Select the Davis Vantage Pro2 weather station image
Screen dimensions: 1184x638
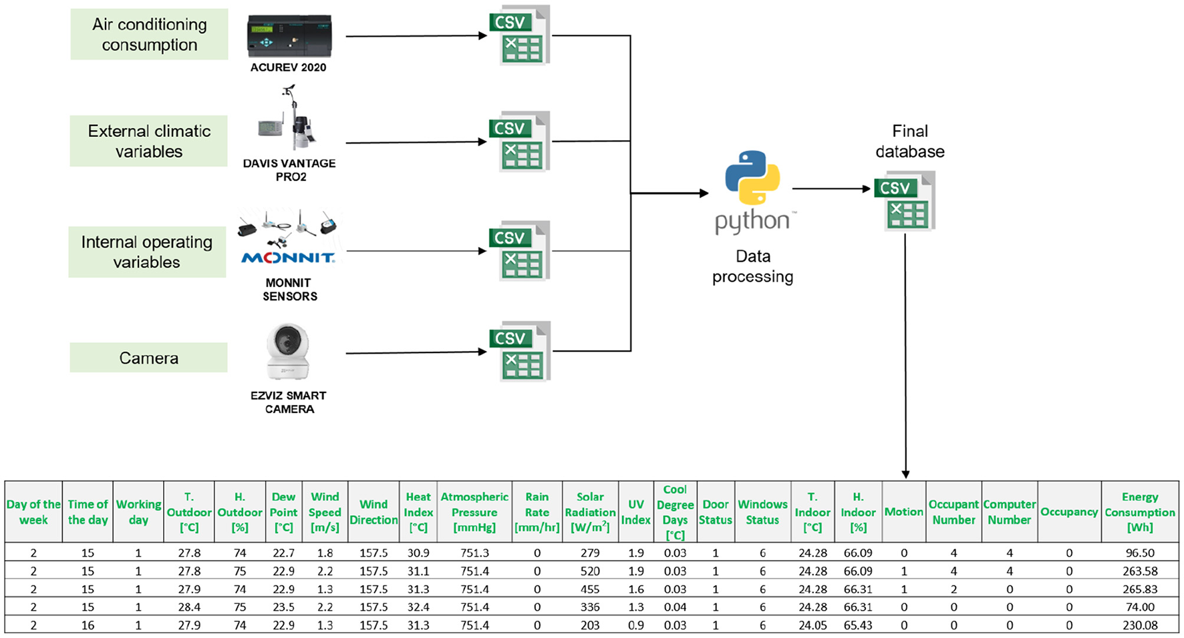(290, 120)
